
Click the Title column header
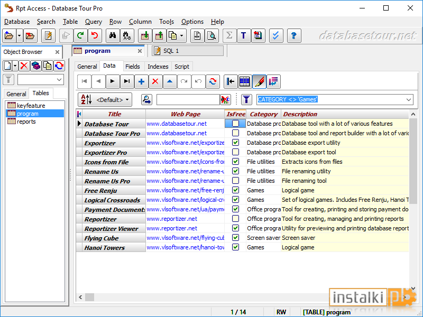click(114, 114)
